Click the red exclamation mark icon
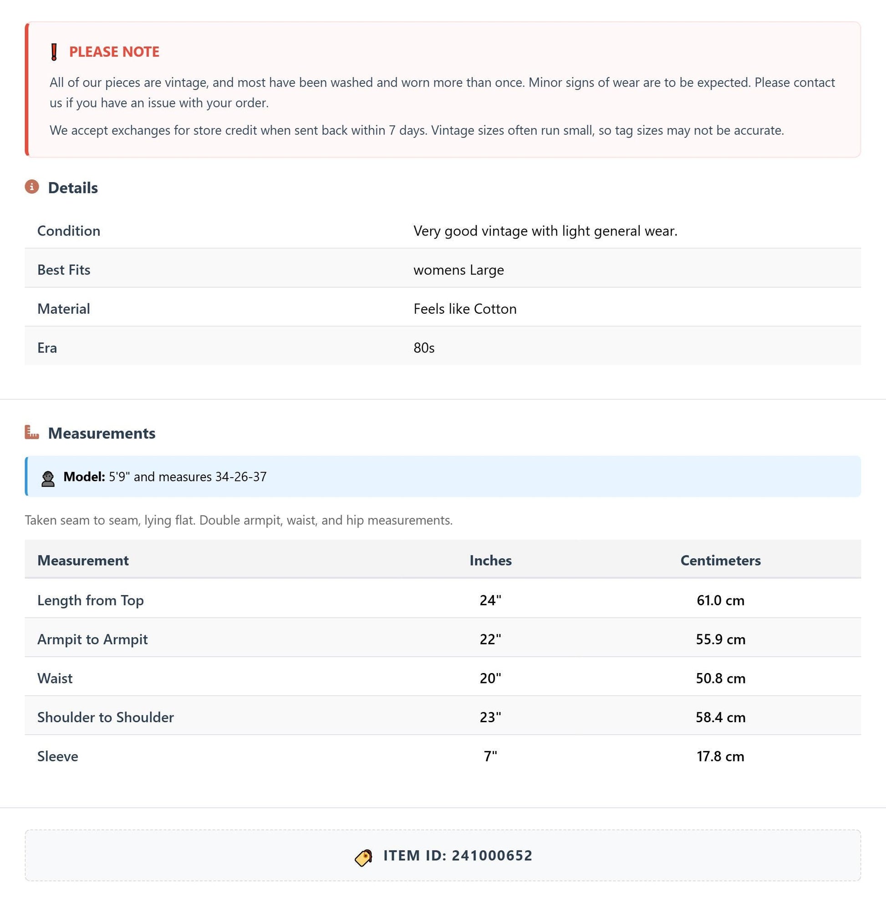This screenshot has width=886, height=903. tap(54, 51)
